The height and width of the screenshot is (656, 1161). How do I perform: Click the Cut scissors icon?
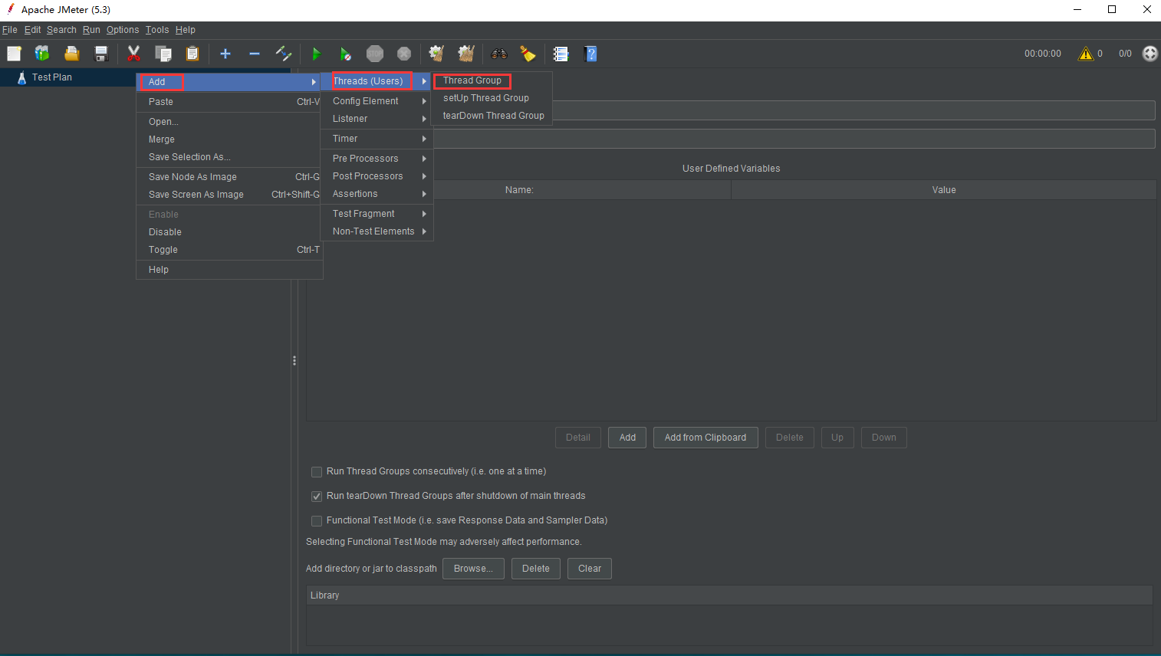coord(133,54)
